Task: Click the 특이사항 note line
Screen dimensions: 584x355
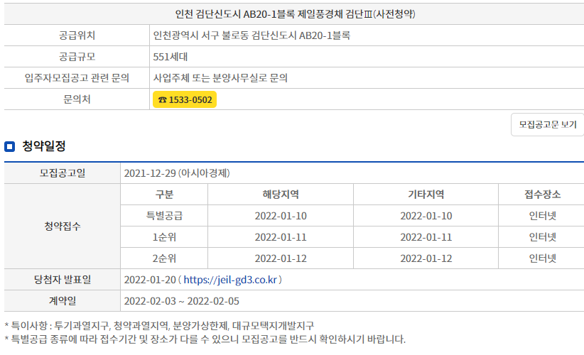Action: (x=159, y=326)
